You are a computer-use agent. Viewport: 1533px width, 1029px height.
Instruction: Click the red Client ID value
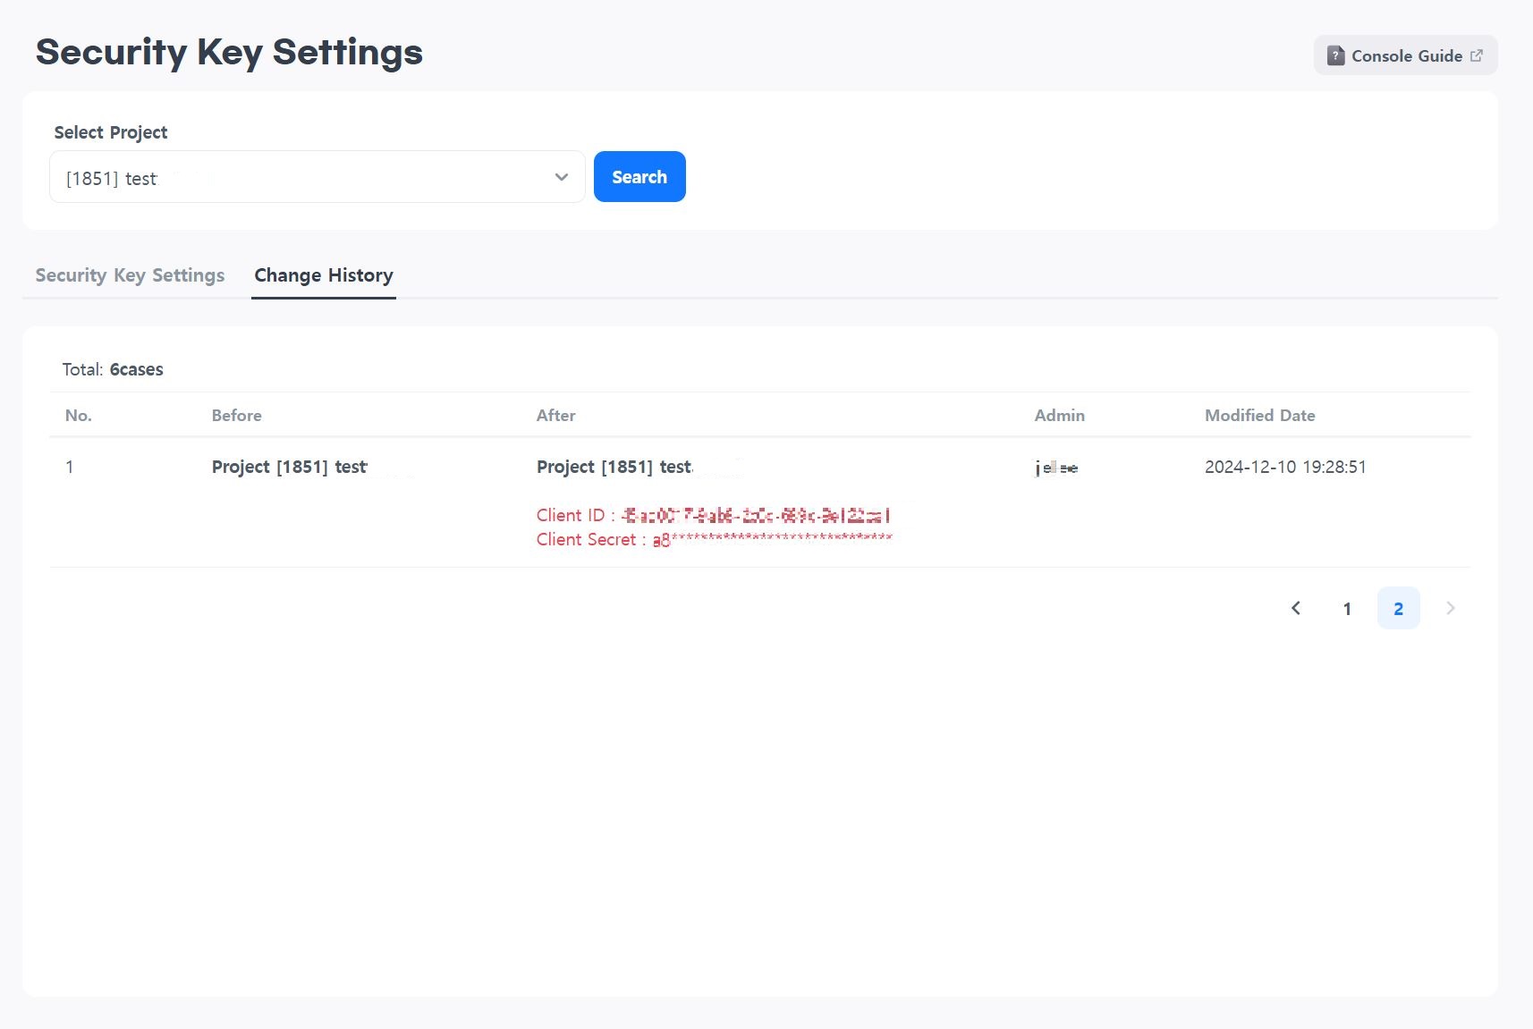pos(756,516)
